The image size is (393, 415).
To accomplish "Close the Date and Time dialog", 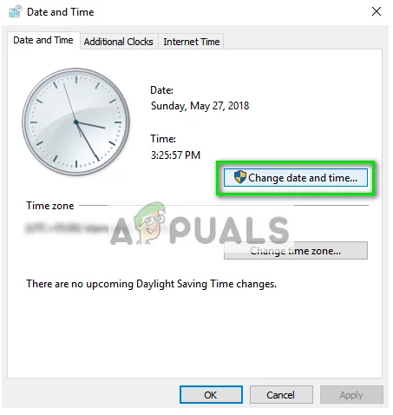I will click(377, 11).
